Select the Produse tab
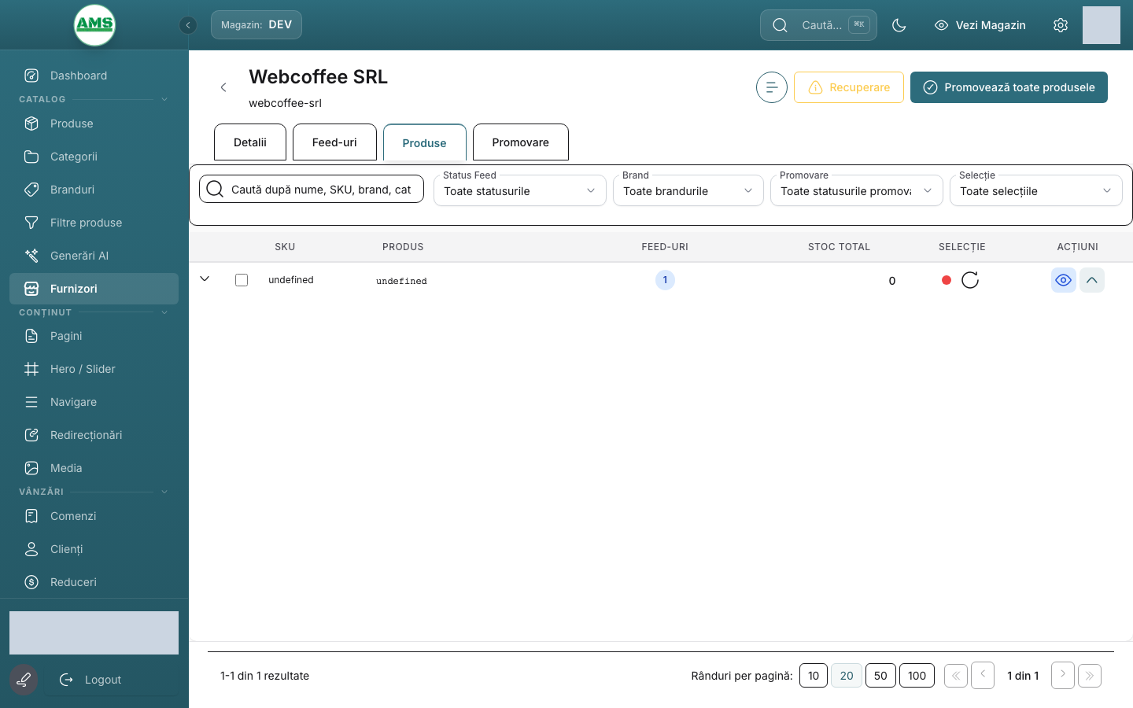This screenshot has width=1133, height=708. (x=425, y=142)
